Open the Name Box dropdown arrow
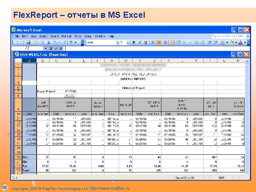Viewport: 256px width, 192px height. coord(46,48)
